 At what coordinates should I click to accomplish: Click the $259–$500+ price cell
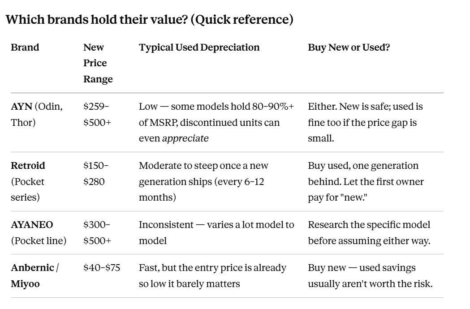[x=97, y=115]
